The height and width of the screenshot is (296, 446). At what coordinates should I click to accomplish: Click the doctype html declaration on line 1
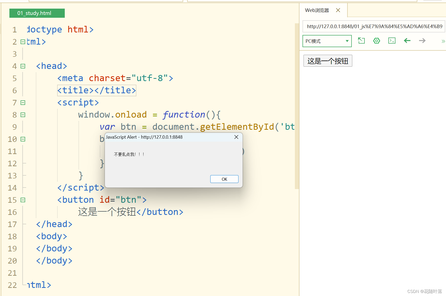60,29
